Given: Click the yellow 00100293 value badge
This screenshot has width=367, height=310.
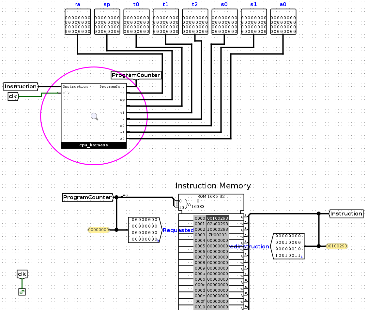Looking at the screenshot, I should coord(337,246).
